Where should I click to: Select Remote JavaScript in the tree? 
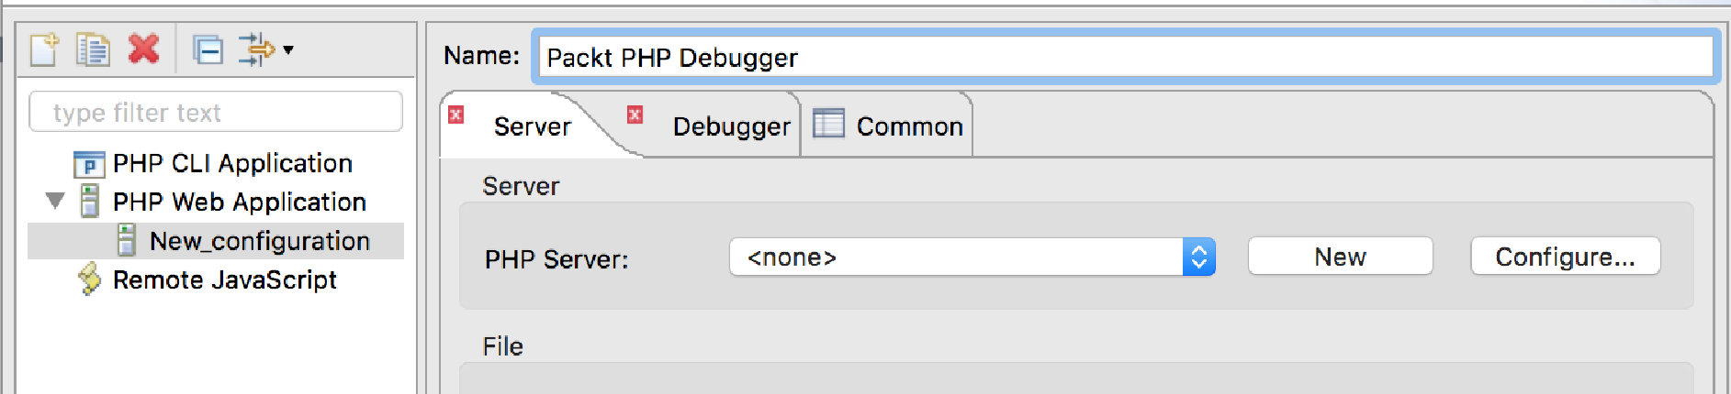click(x=224, y=279)
